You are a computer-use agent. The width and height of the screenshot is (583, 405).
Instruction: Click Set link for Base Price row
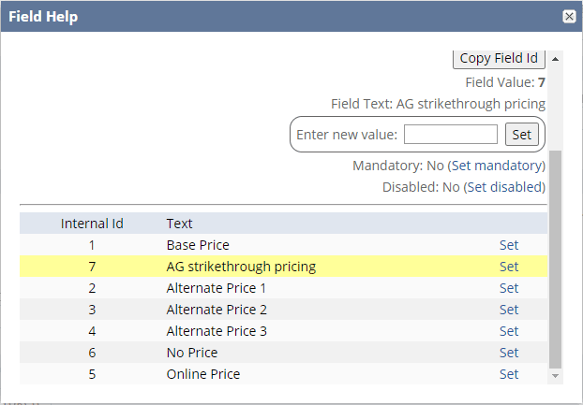click(x=509, y=245)
